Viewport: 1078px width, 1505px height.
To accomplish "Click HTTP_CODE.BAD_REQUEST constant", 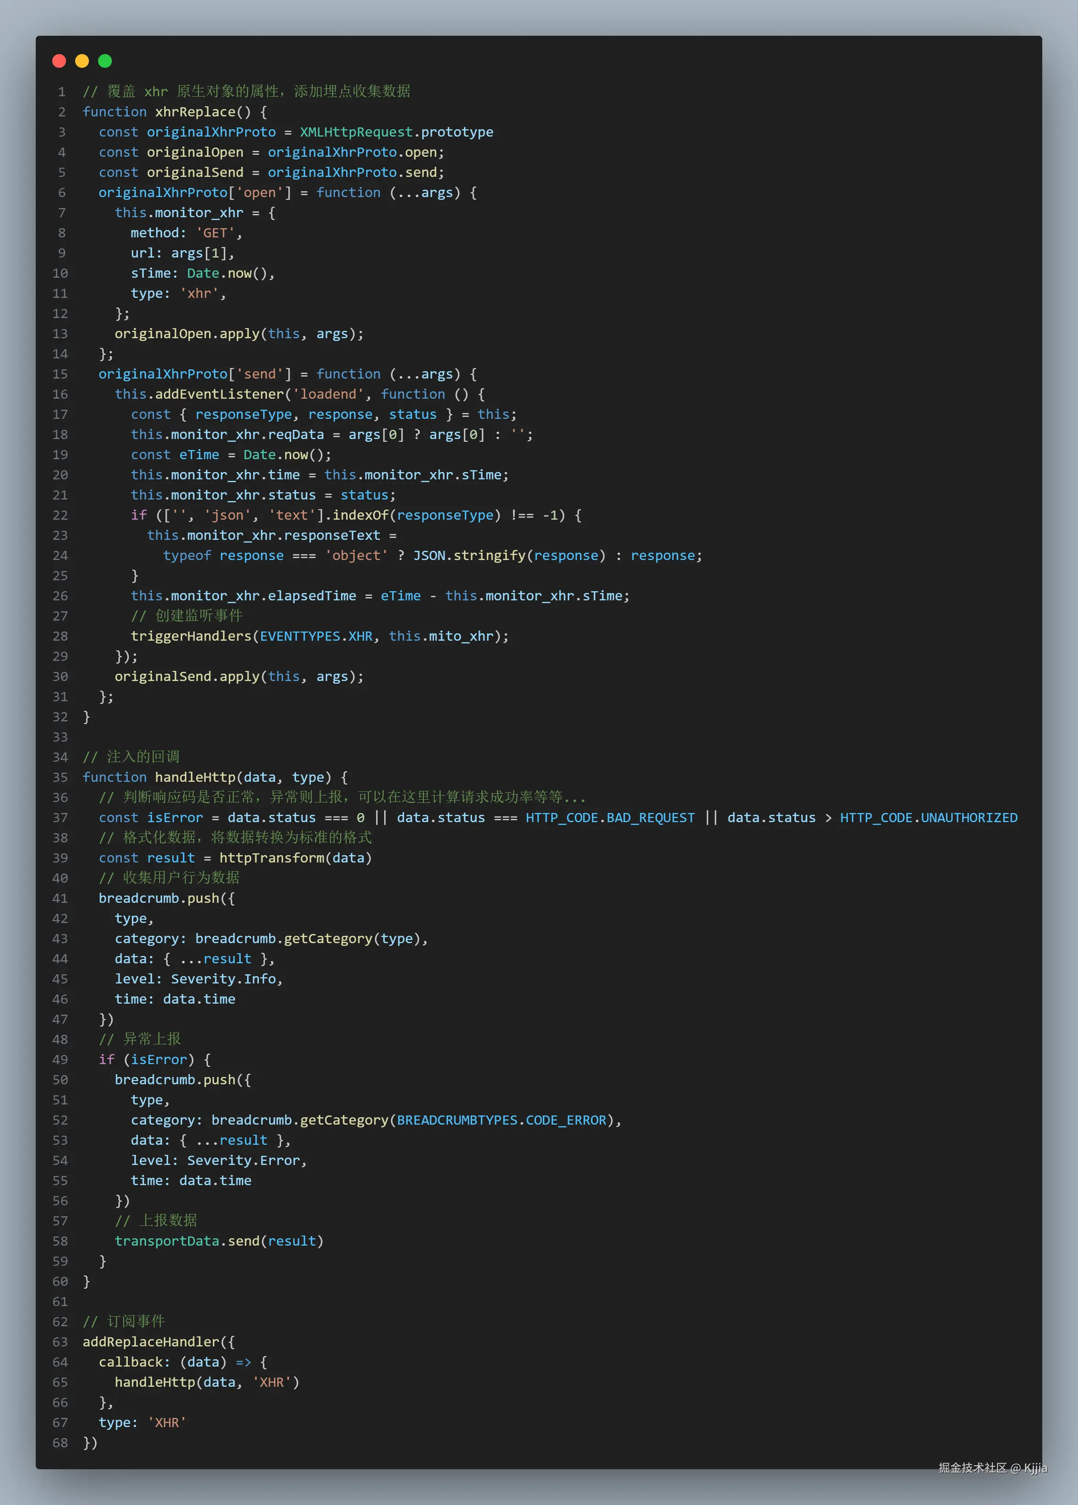I will pyautogui.click(x=610, y=818).
